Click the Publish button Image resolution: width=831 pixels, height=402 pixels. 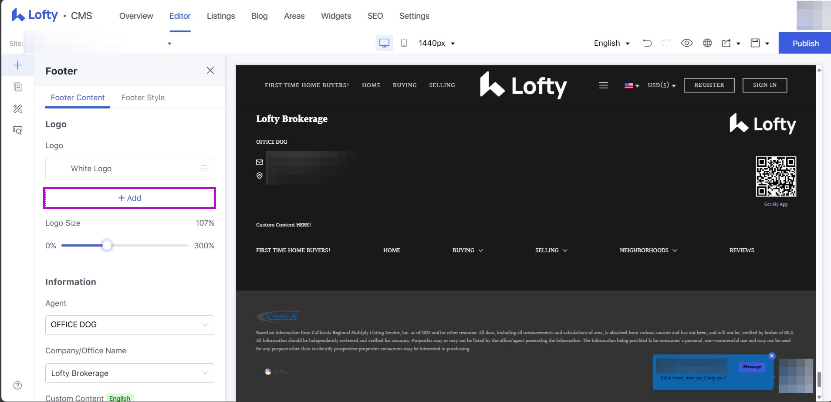coord(805,43)
